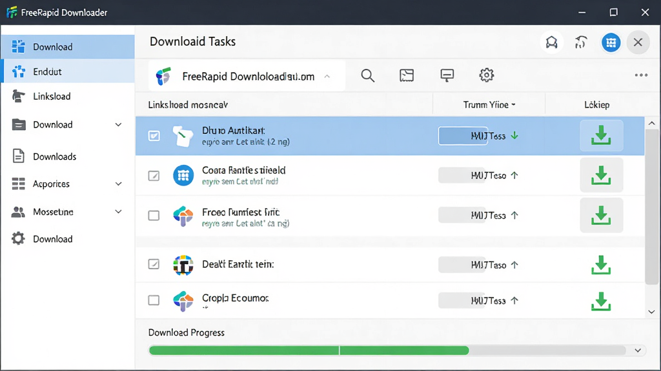Click the FreeRapid Downloader title bar logo
This screenshot has height=371, width=661.
point(12,12)
